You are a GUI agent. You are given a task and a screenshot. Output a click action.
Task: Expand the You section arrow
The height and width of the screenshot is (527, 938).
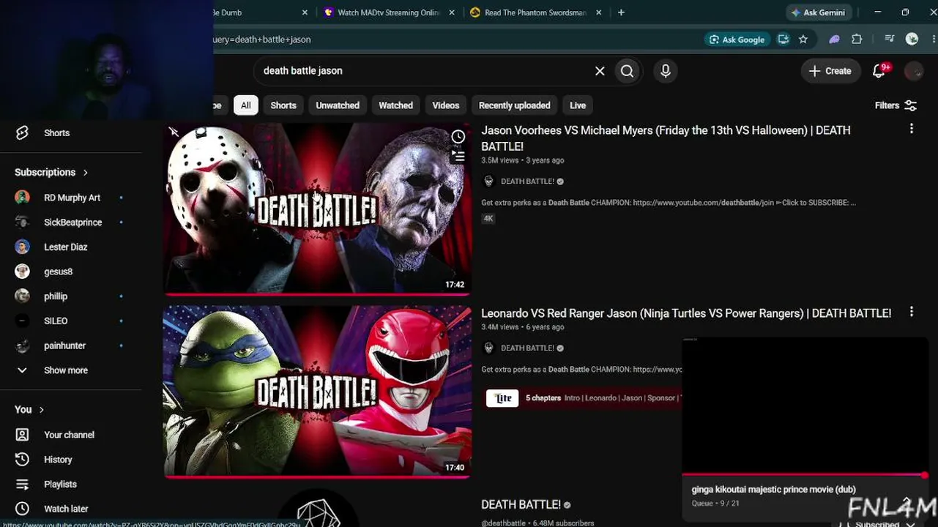tap(42, 410)
